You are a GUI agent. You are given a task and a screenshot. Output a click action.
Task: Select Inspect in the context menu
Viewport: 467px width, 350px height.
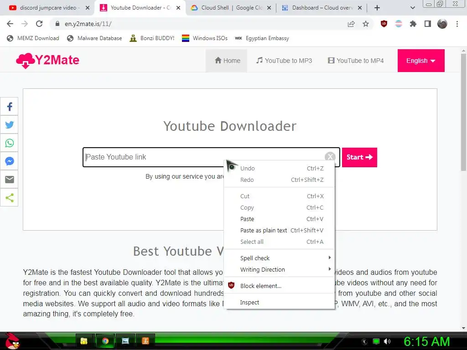(x=279, y=303)
